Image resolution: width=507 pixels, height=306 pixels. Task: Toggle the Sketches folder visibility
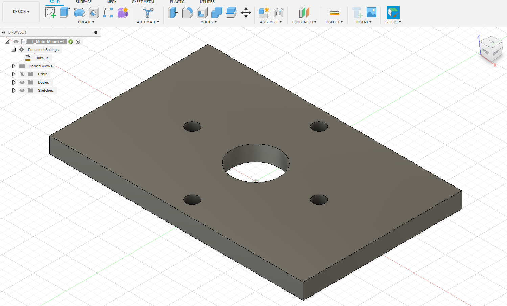click(22, 90)
